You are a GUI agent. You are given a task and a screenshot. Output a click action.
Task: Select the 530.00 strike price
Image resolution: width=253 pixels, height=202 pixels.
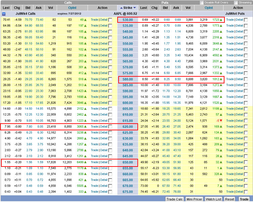(128, 20)
